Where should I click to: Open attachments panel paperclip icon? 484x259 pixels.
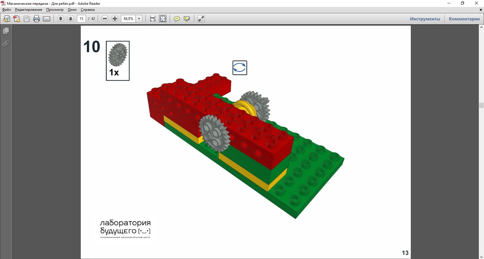pos(6,44)
